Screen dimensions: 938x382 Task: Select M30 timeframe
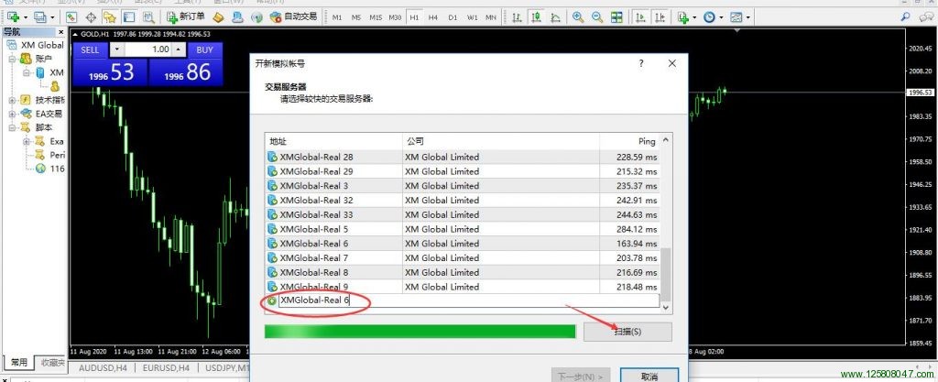[x=395, y=17]
